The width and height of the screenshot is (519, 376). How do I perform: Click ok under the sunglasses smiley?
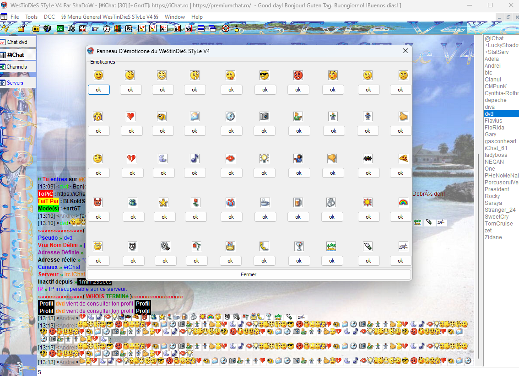(x=265, y=90)
